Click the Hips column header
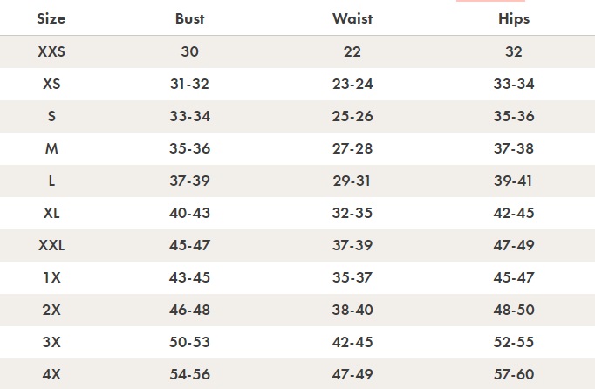595x389 pixels. (514, 18)
